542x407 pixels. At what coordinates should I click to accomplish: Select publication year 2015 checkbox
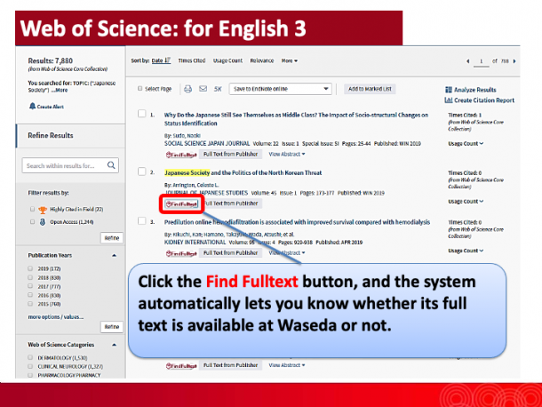tap(30, 304)
